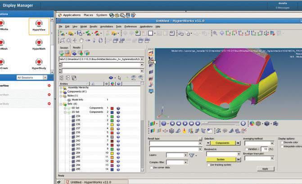Click the add model icon in browser toolbar
The width and height of the screenshot is (302, 184).
62,53
